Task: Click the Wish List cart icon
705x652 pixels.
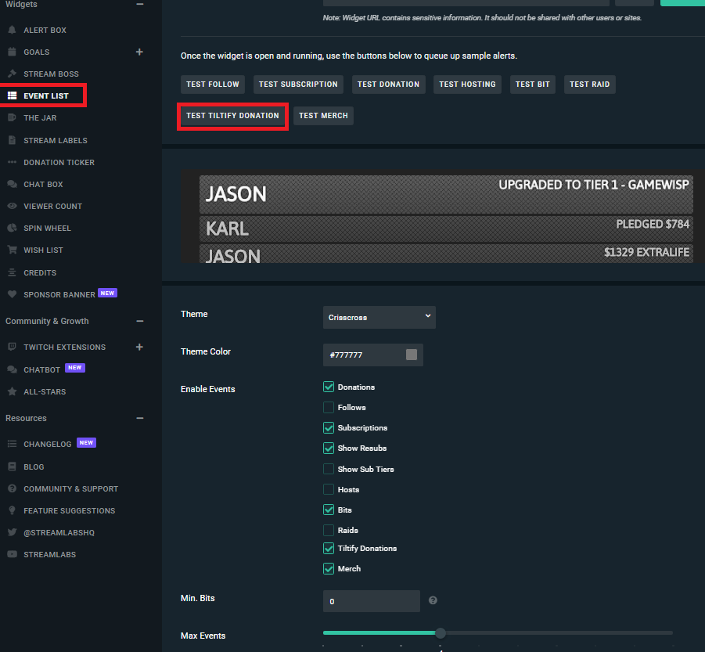Action: coord(12,250)
